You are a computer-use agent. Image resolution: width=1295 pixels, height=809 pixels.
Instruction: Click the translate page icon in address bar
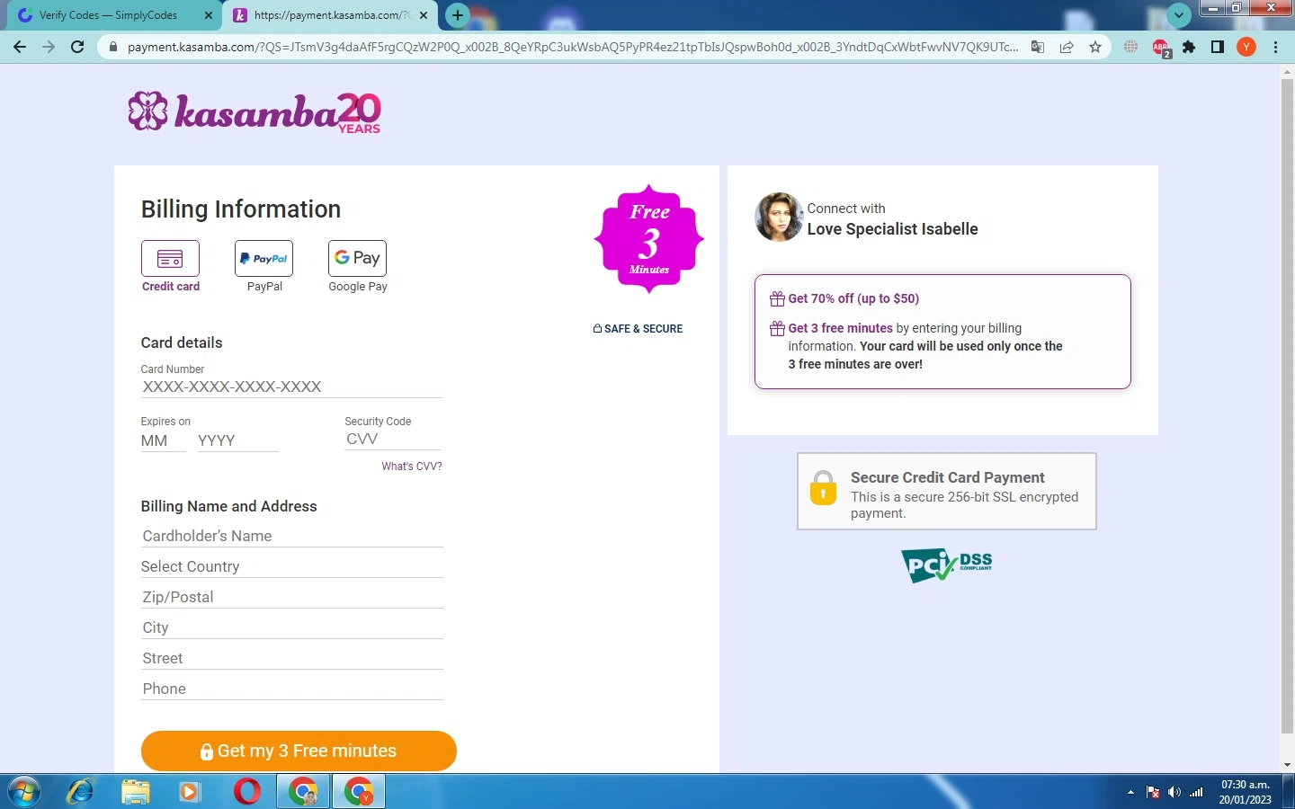(x=1037, y=47)
